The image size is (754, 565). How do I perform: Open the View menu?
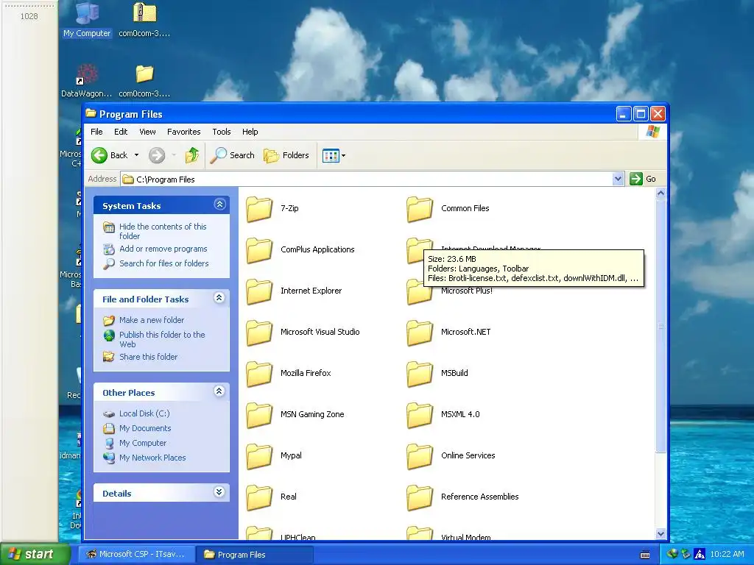pos(147,132)
